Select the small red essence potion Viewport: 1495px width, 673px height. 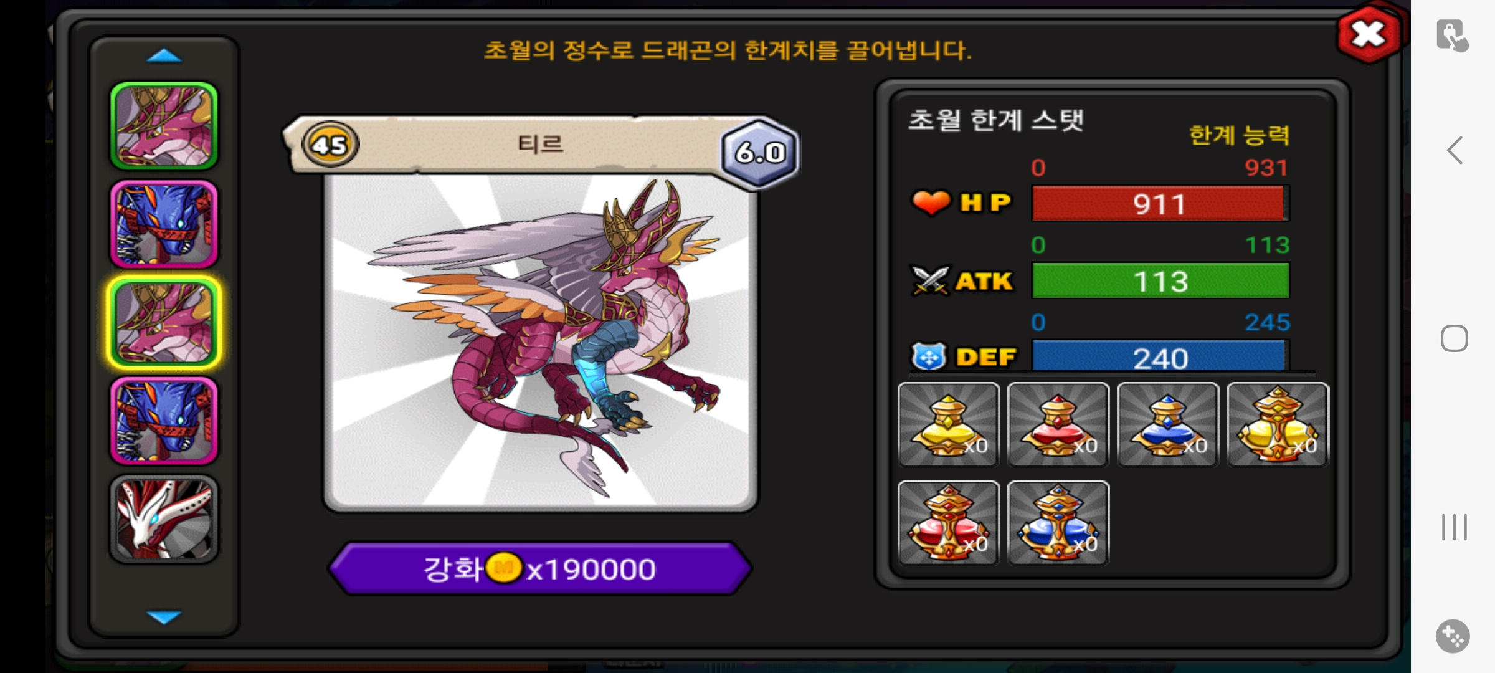point(1058,424)
